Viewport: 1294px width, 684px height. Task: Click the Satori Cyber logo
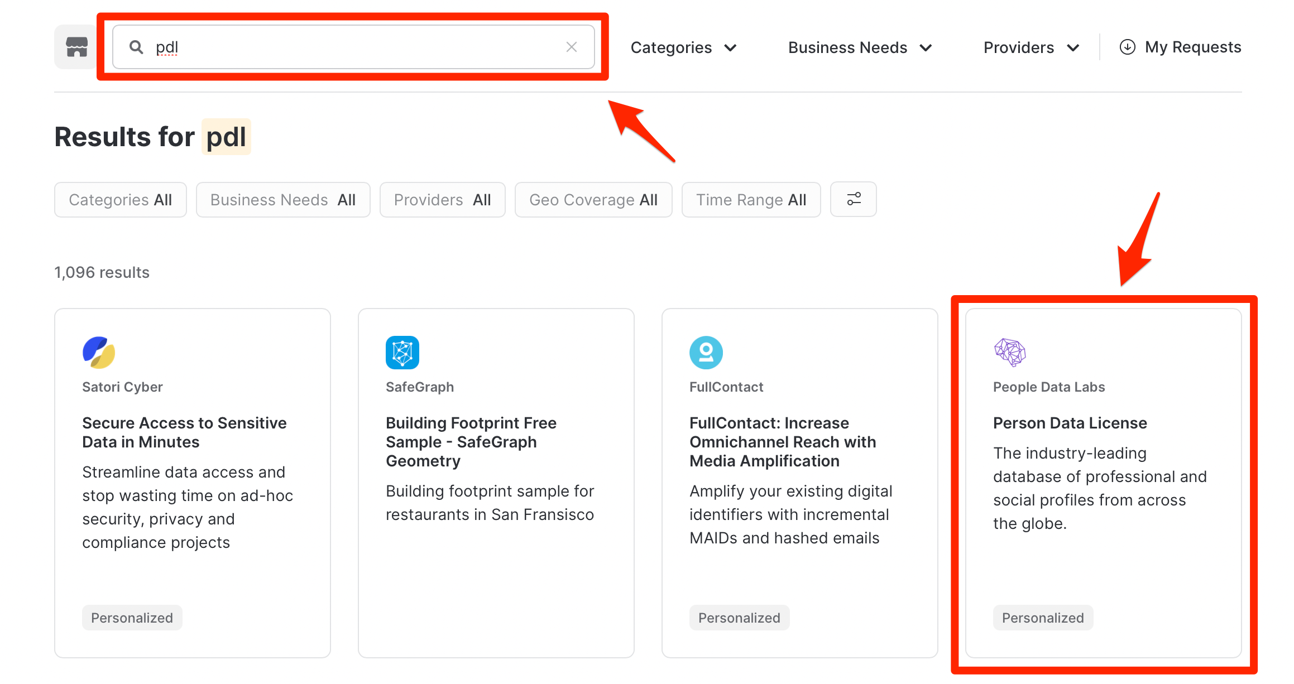(x=99, y=352)
